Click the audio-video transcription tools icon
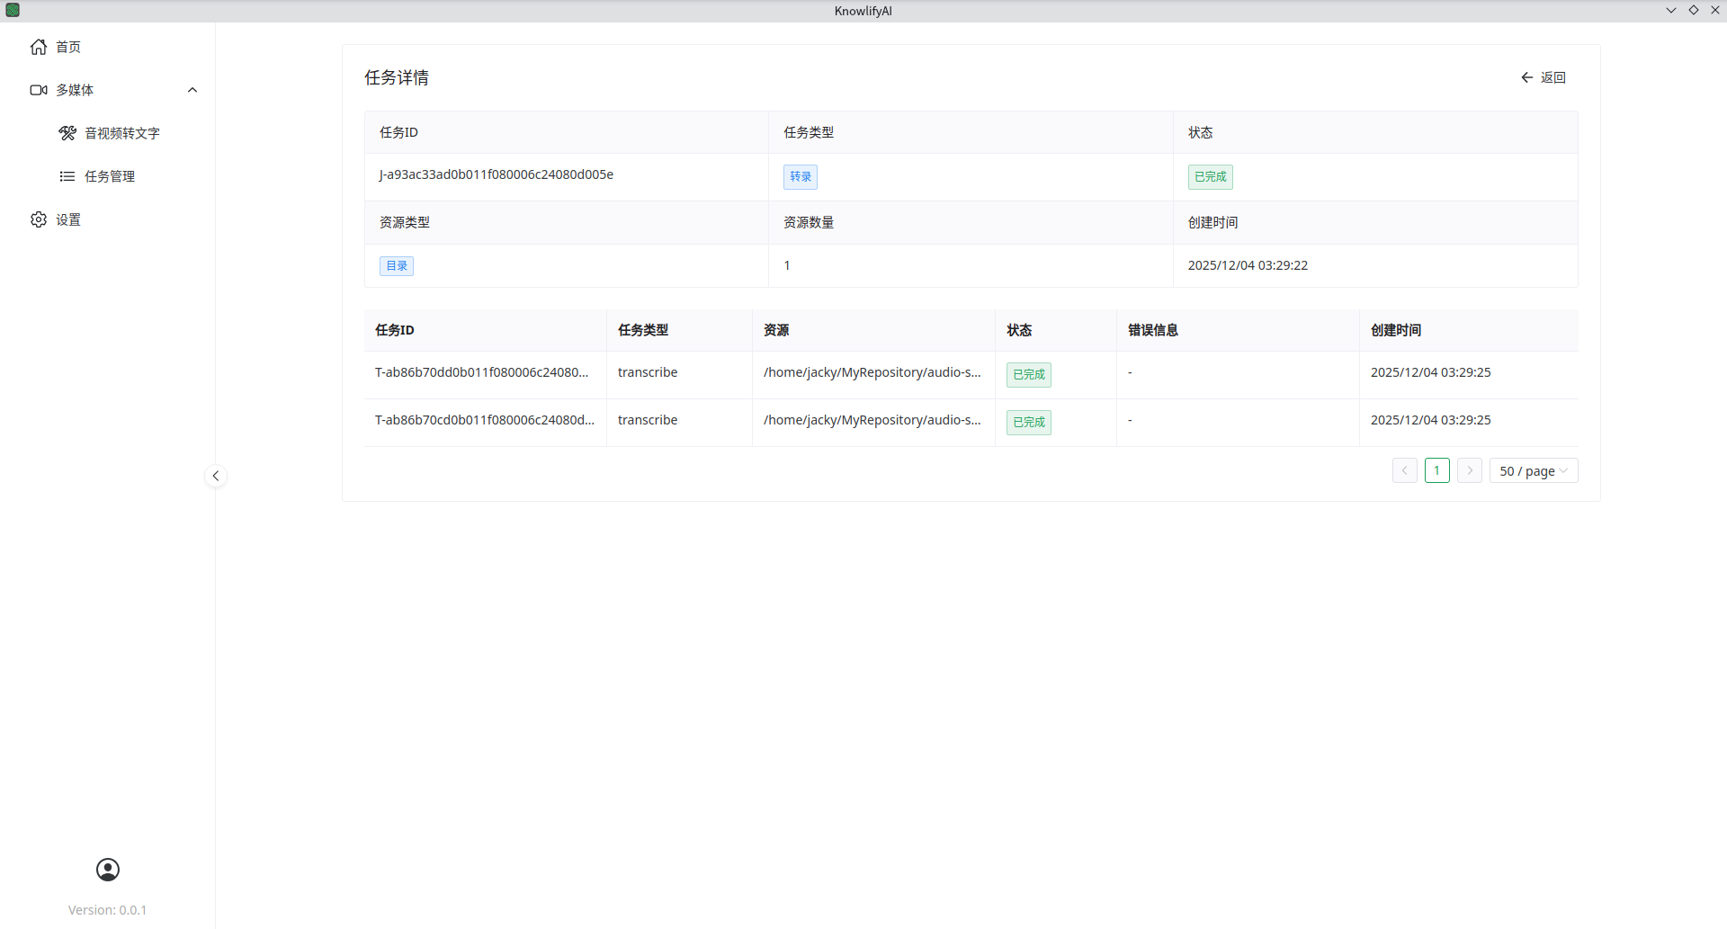1727x929 pixels. 67,133
